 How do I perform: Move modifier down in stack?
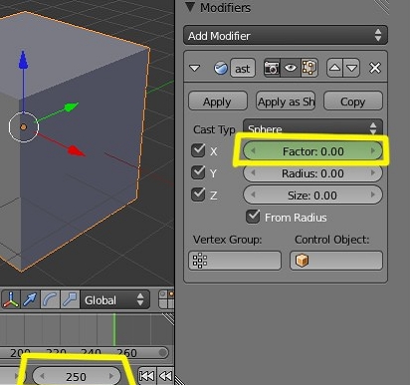tap(351, 68)
